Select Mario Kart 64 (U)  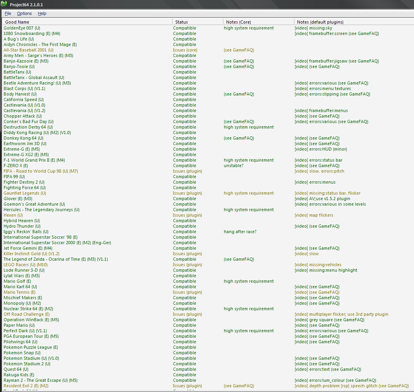click(x=20, y=287)
